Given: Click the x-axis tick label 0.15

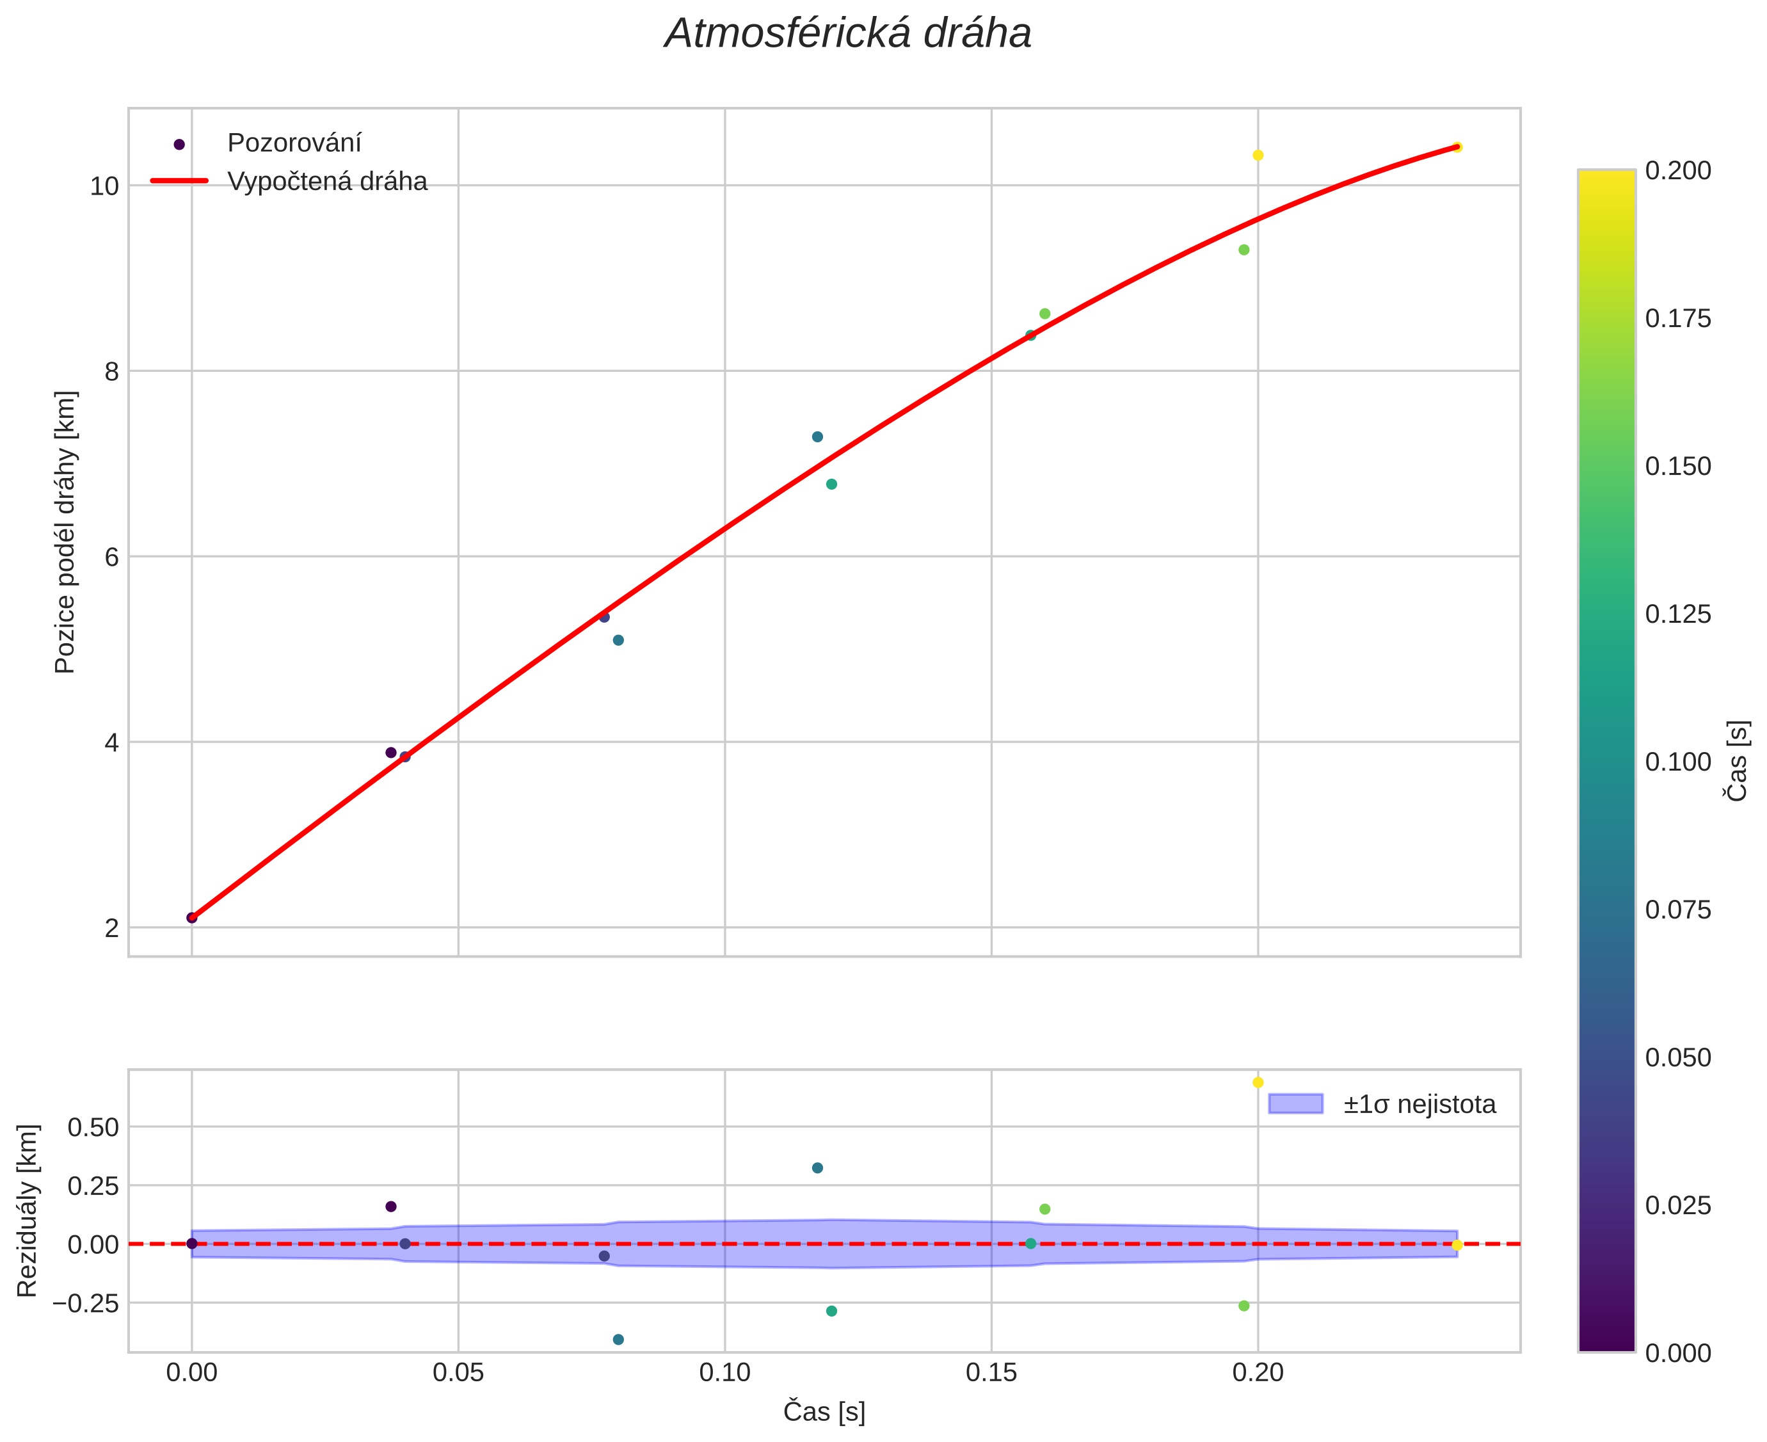Looking at the screenshot, I should click(x=991, y=1373).
